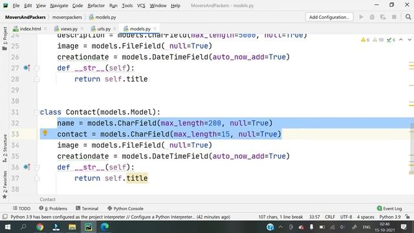Change UTF-8 file encoding in status bar
Screen dimensions: 414x233
(346, 217)
